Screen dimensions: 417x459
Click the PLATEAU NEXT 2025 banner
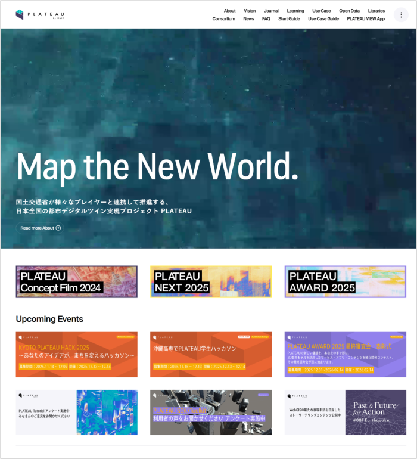[x=211, y=281]
